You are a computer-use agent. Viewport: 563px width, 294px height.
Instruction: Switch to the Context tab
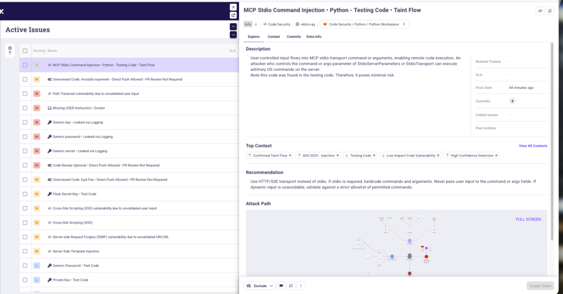click(x=273, y=37)
